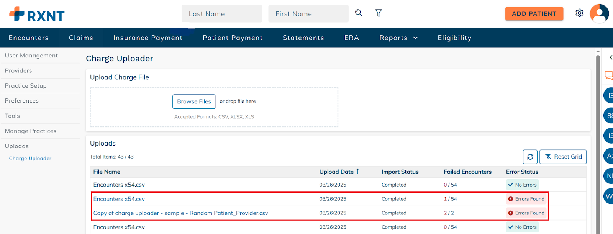Open the user profile avatar

coord(599,14)
